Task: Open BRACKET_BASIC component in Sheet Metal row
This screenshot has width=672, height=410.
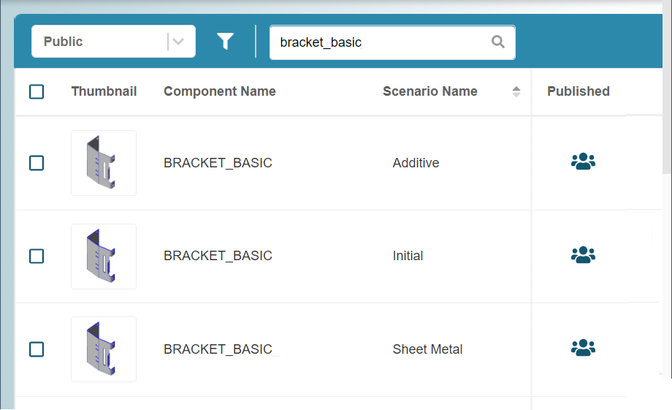Action: click(218, 349)
